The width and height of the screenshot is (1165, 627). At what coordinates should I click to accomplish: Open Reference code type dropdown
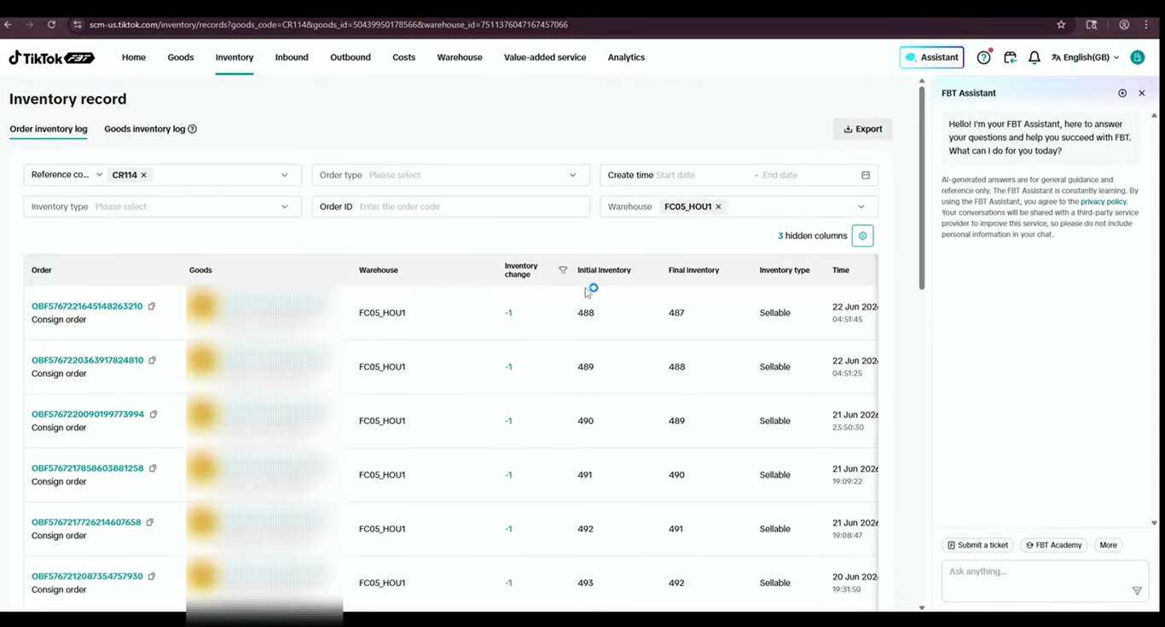click(67, 175)
